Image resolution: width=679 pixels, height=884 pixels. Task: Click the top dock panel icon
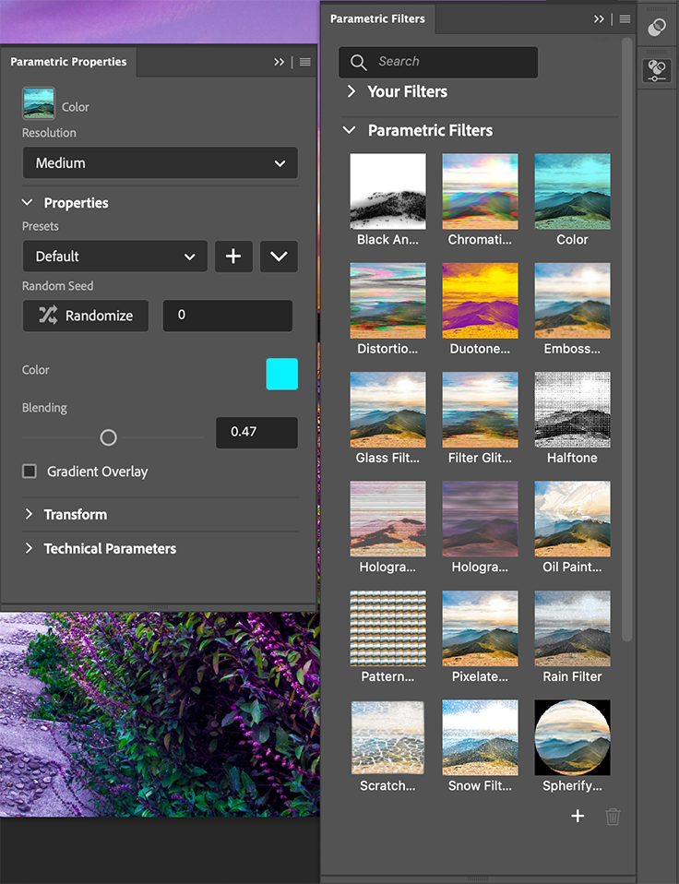coord(657,28)
